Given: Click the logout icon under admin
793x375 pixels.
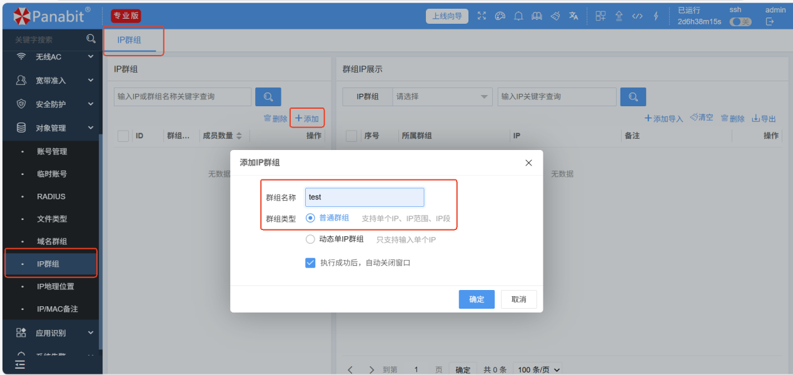Looking at the screenshot, I should coord(770,22).
